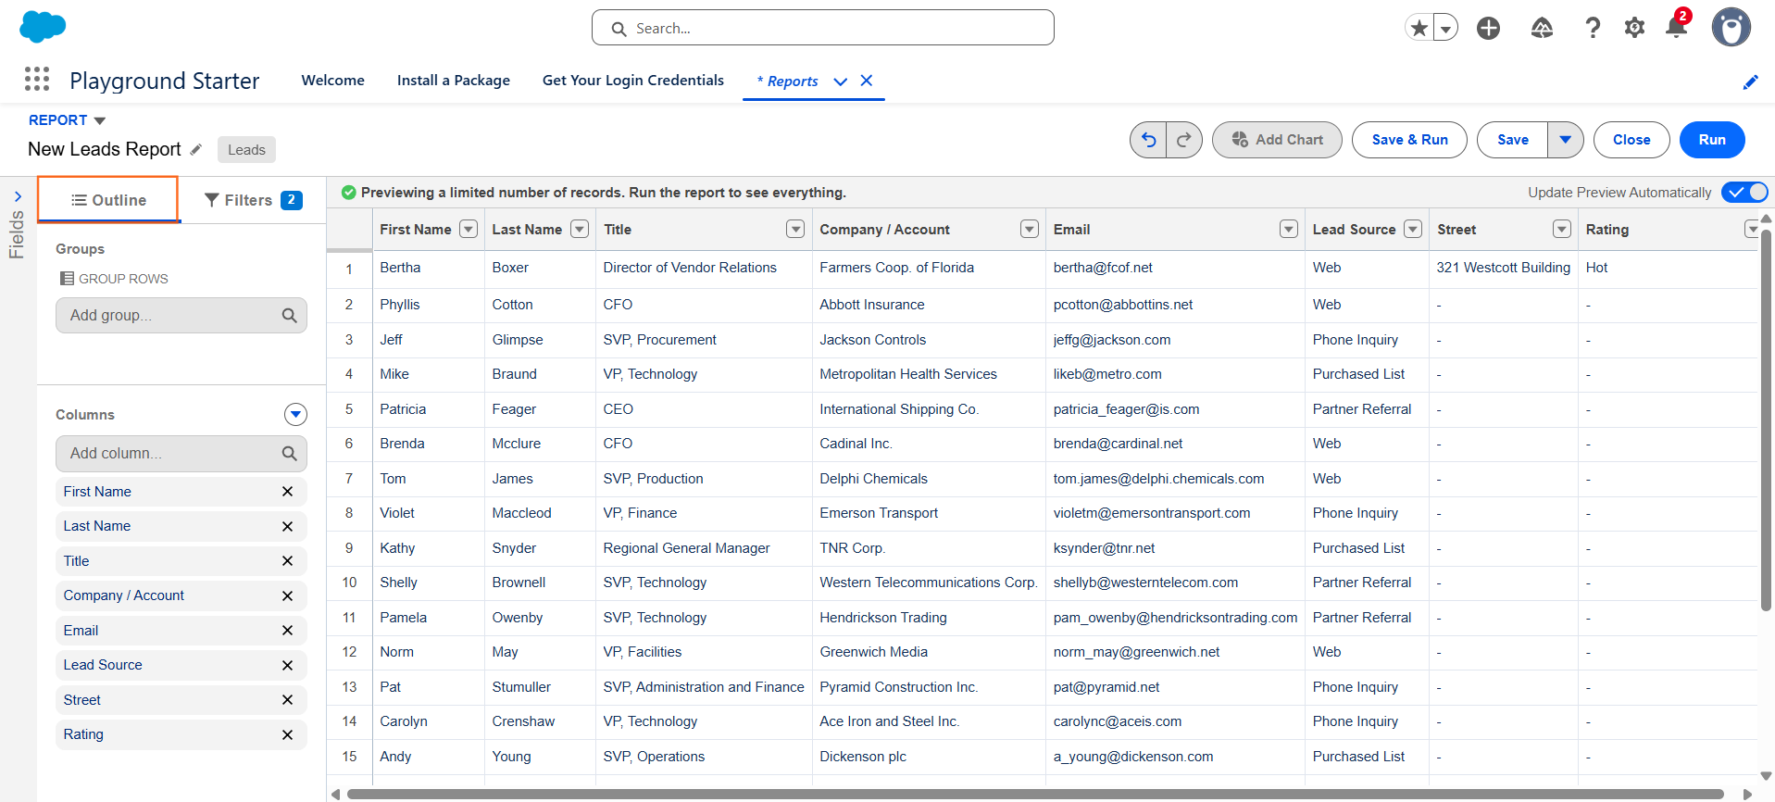Open the Favorites star icon

coord(1419,28)
